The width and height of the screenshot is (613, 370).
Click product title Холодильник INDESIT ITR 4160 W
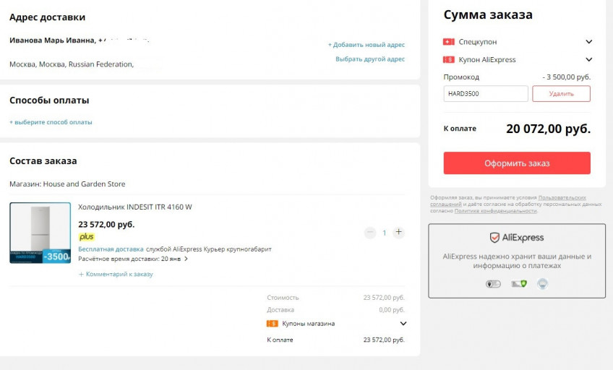(x=135, y=207)
